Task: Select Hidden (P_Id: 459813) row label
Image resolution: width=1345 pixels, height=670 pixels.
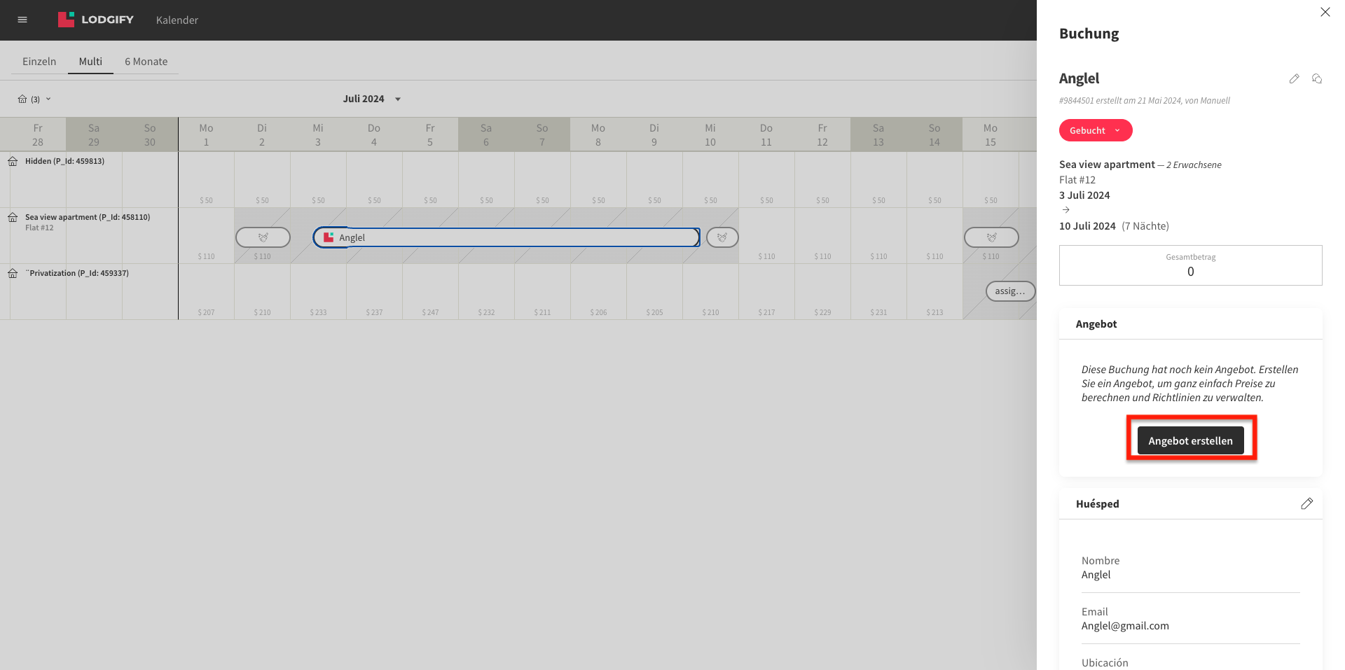Action: click(x=64, y=161)
